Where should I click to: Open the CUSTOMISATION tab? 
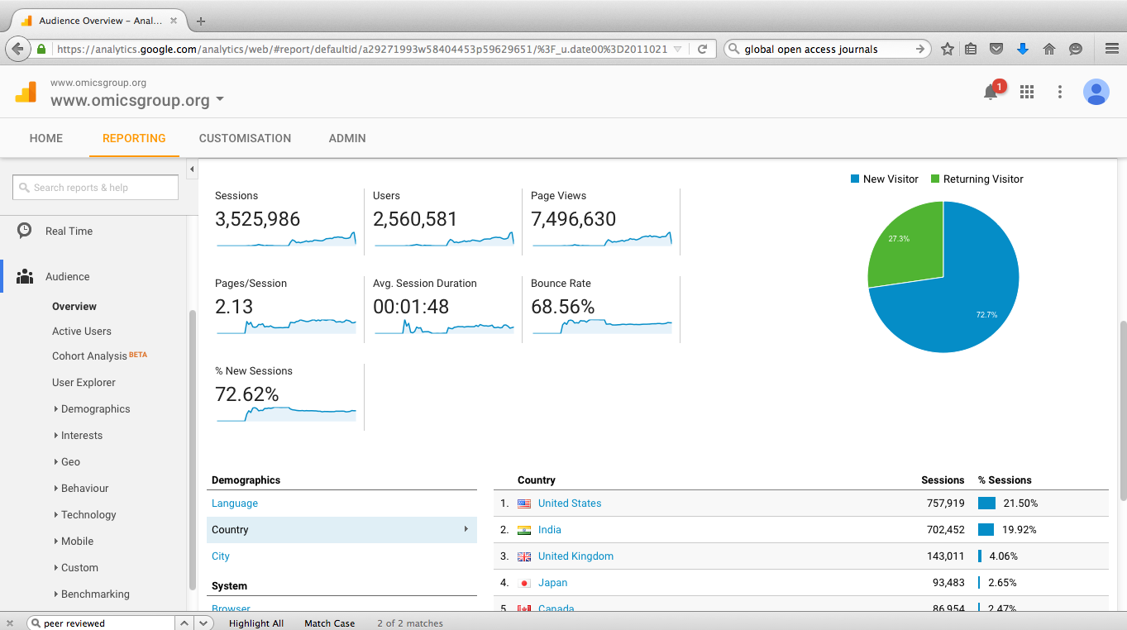[245, 138]
